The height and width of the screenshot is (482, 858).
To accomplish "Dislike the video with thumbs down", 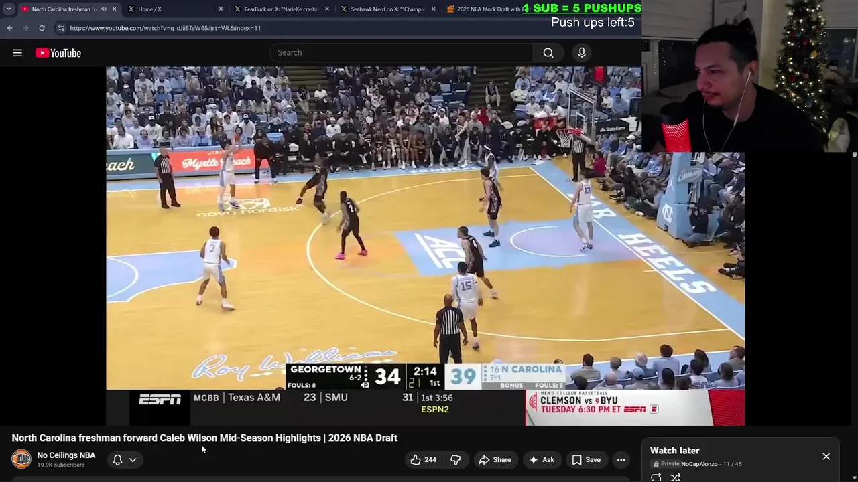I will [x=456, y=460].
